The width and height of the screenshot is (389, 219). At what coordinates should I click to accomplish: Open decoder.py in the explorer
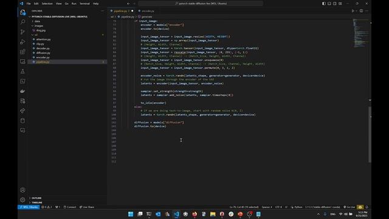(43, 49)
